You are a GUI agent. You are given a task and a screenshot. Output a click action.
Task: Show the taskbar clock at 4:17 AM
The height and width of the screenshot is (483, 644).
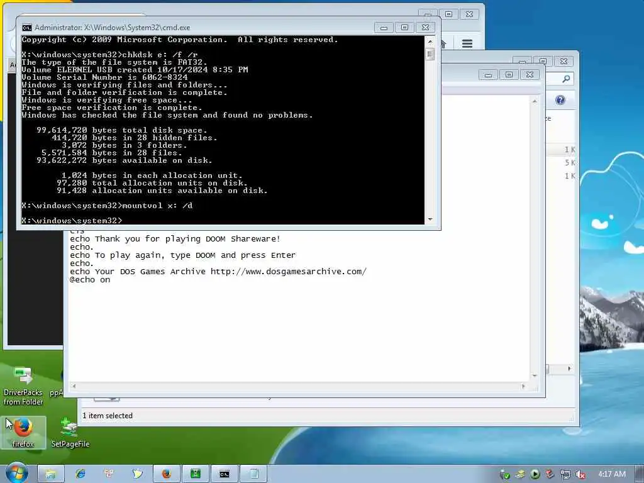coord(612,474)
